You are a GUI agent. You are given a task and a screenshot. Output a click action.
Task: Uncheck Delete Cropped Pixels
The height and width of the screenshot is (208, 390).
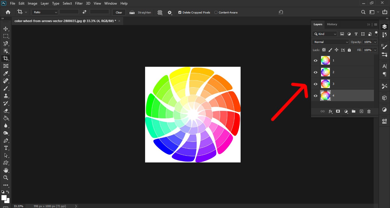click(180, 12)
